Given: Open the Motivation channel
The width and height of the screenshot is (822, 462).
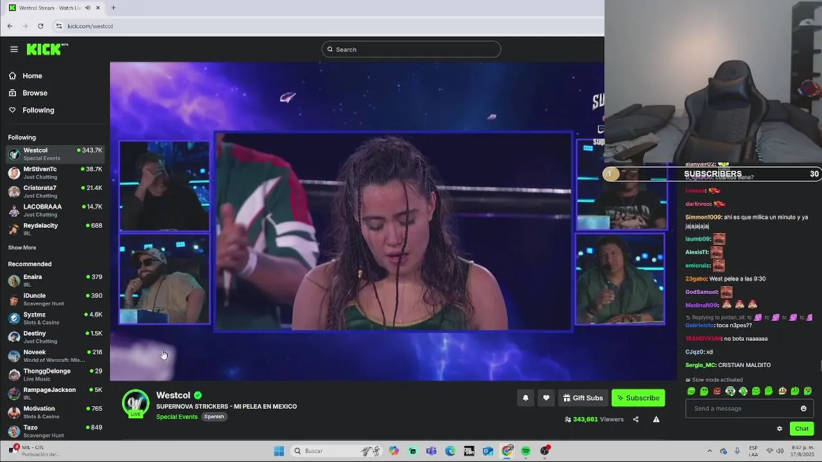Looking at the screenshot, I should click(x=55, y=412).
